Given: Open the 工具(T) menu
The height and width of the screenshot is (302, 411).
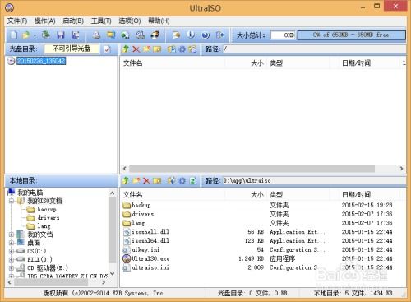Looking at the screenshot, I should pos(101,21).
